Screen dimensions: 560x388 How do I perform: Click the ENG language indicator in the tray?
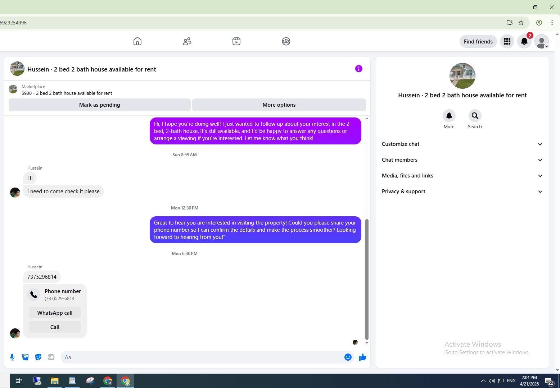511,381
